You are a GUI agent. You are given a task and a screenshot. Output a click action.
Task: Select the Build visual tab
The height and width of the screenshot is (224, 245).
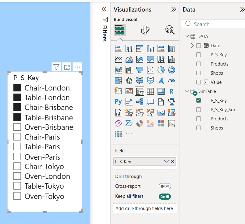click(120, 30)
